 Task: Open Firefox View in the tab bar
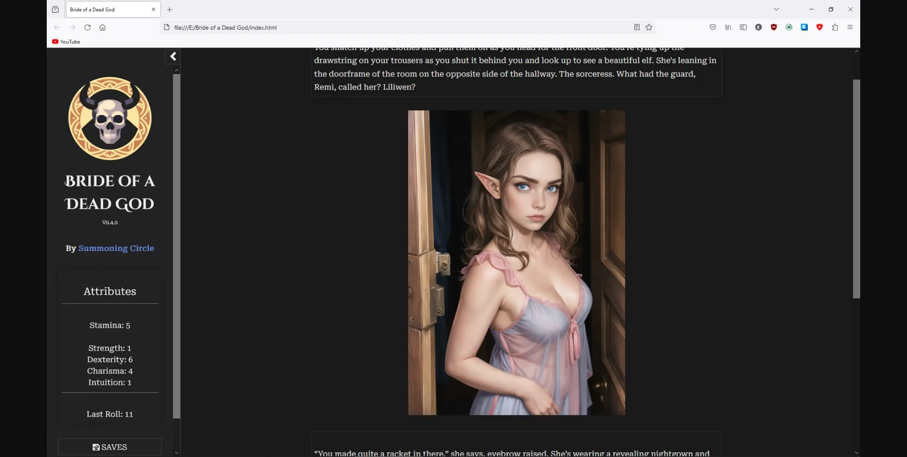pos(55,9)
